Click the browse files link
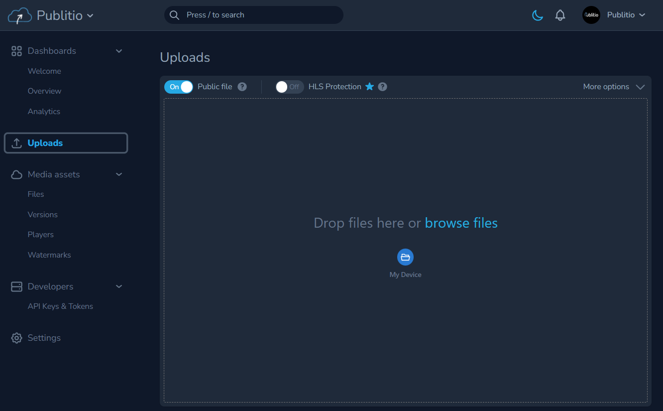 pyautogui.click(x=461, y=223)
